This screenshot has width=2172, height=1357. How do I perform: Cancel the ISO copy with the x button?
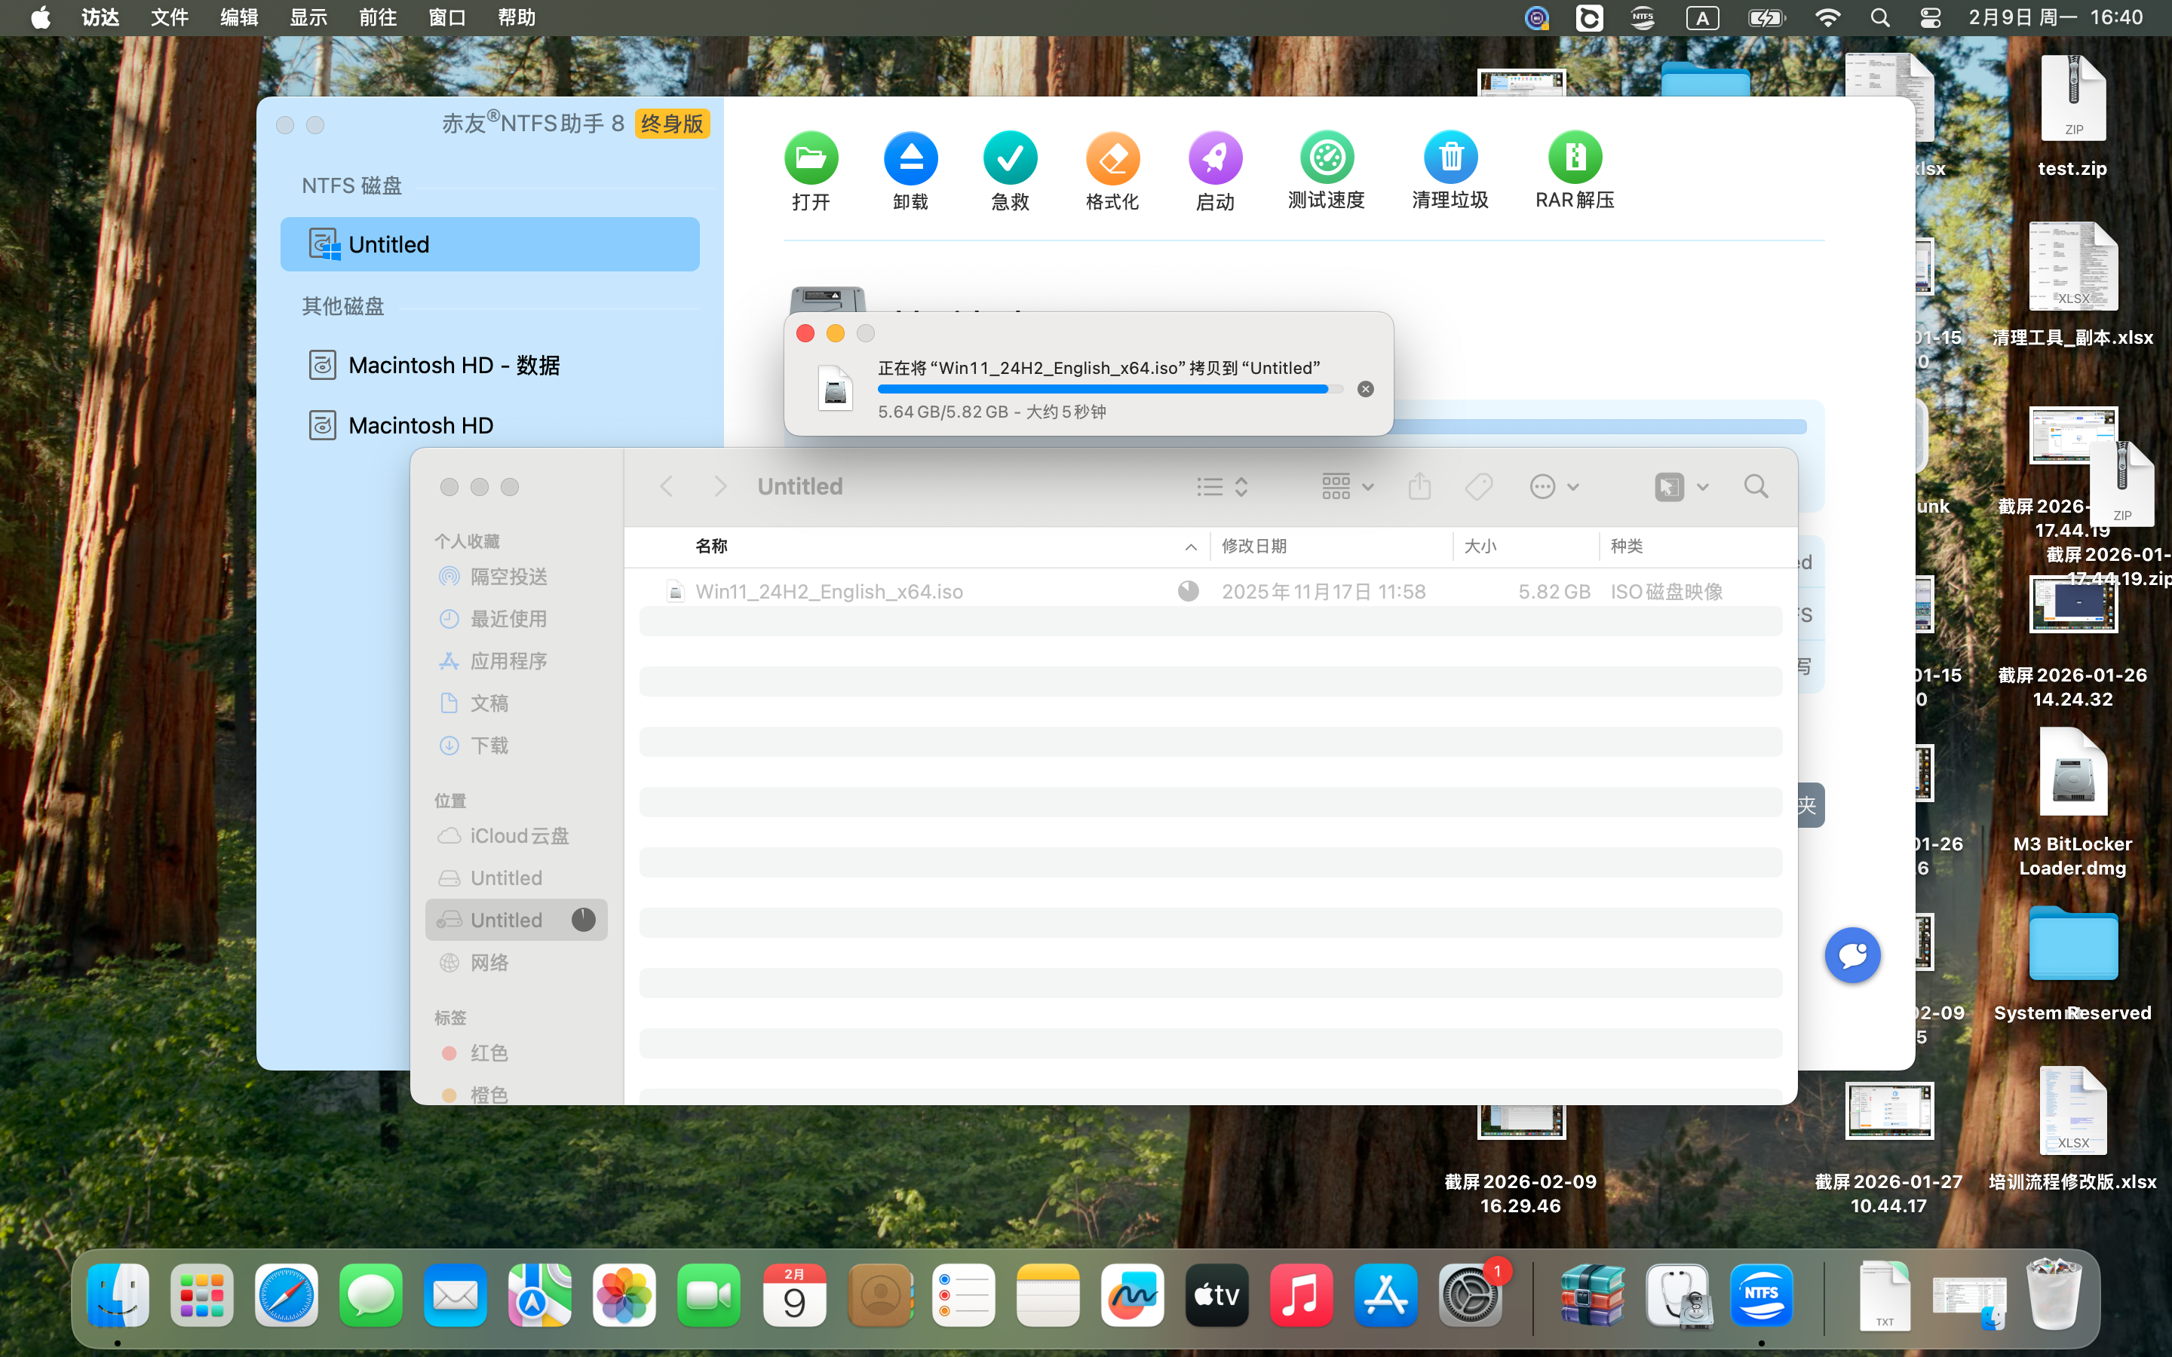tap(1364, 387)
